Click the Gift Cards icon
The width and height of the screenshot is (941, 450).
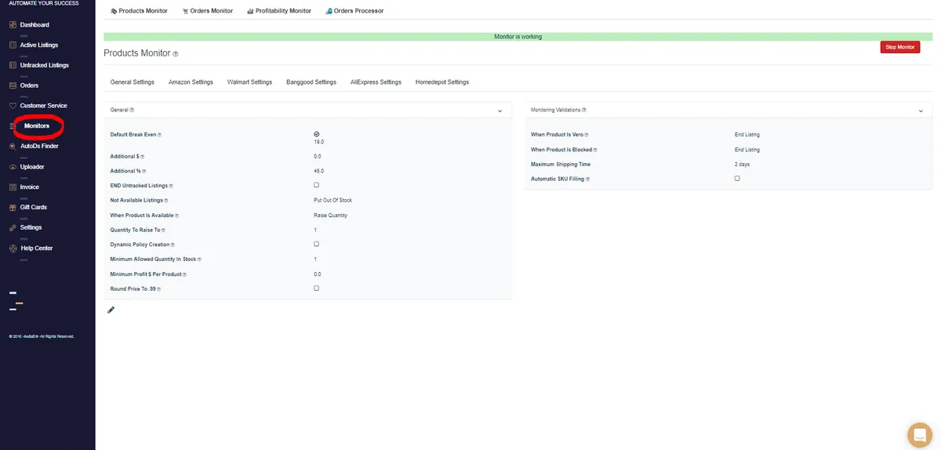click(13, 208)
